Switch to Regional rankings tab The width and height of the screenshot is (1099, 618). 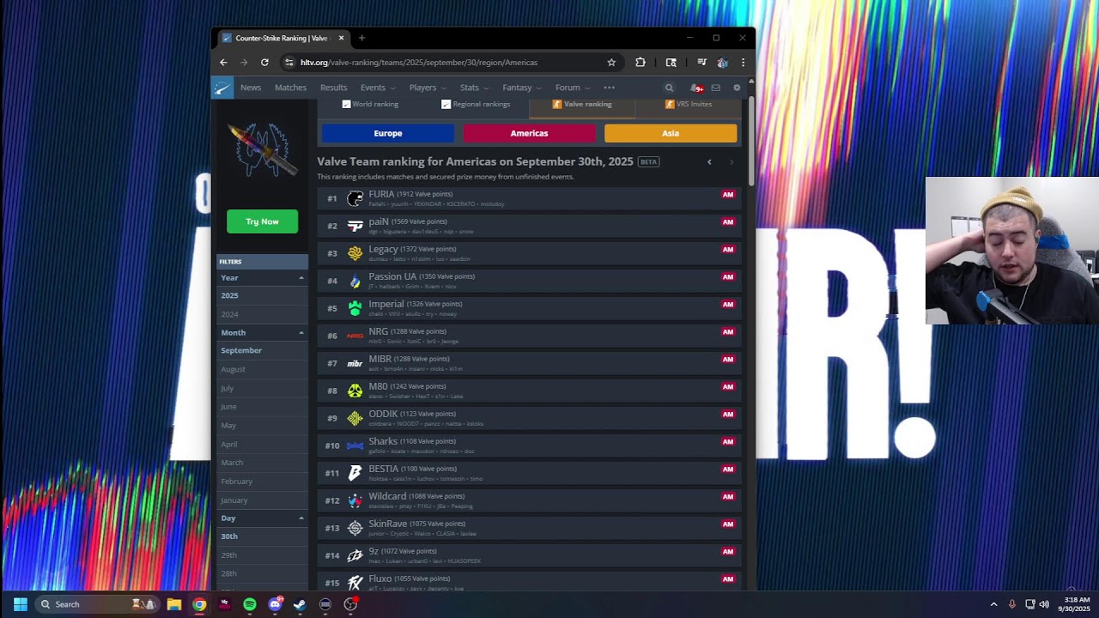476,104
